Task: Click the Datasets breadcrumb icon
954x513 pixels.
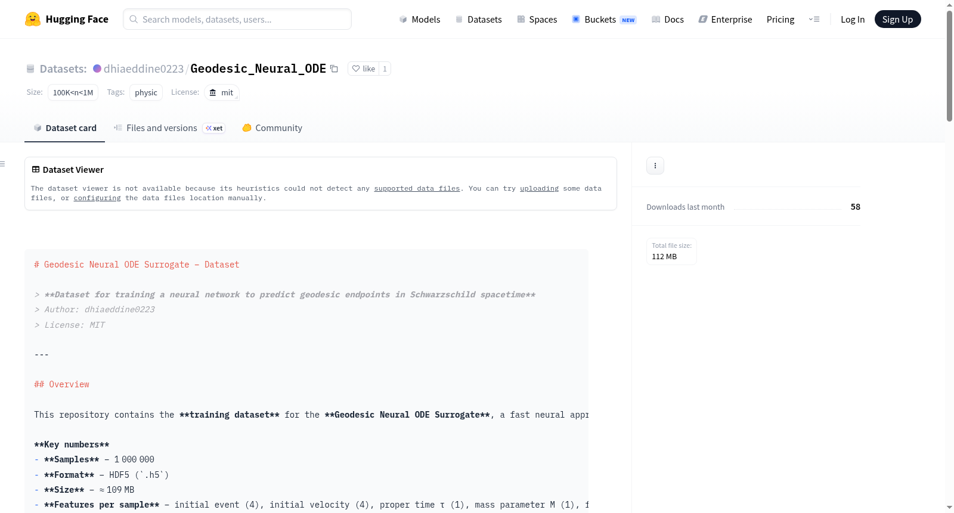Action: click(30, 69)
